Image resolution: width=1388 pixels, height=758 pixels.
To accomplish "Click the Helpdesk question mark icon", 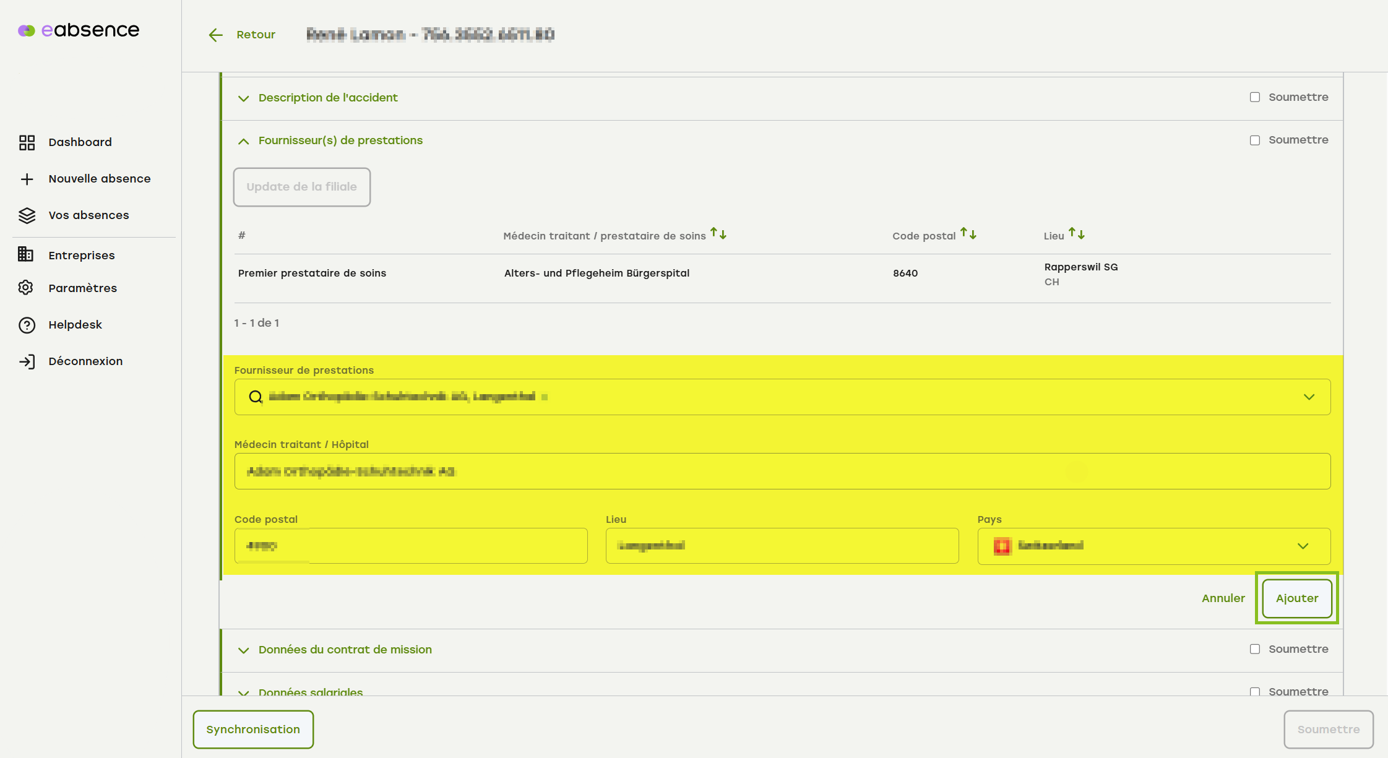I will tap(27, 325).
